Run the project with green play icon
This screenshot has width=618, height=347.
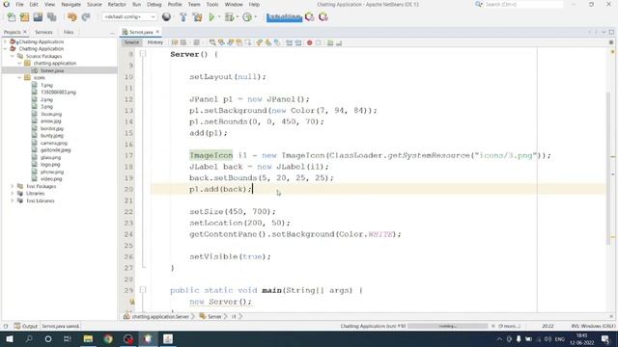click(x=211, y=17)
